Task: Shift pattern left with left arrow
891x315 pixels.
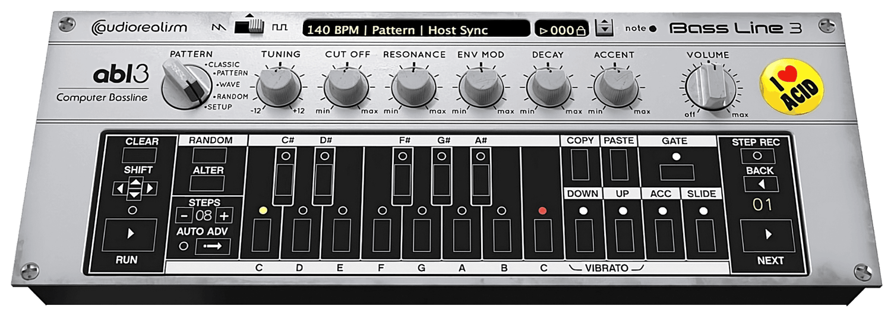Action: 119,189
